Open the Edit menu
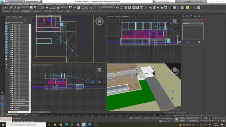 click(x=7, y=4)
